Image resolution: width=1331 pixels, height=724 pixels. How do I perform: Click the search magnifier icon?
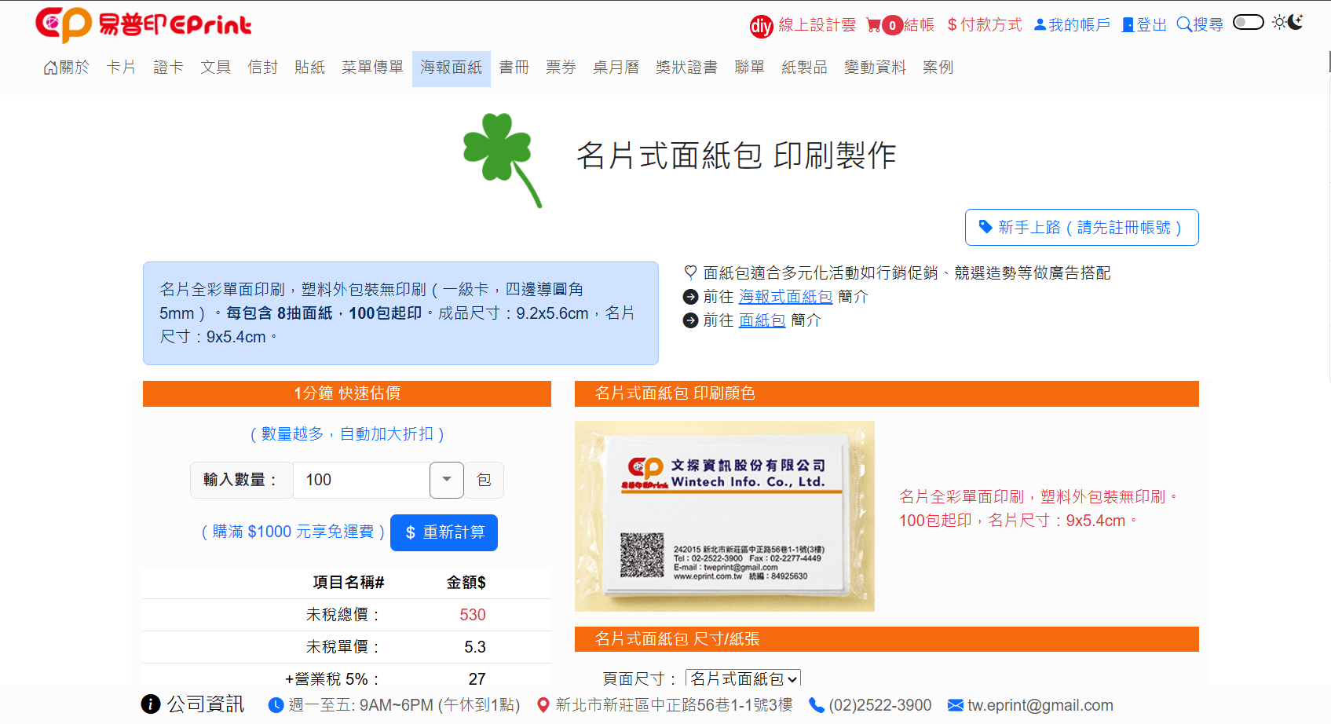[1183, 24]
